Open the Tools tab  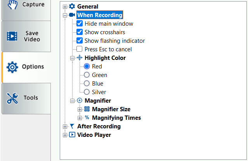tap(26, 98)
